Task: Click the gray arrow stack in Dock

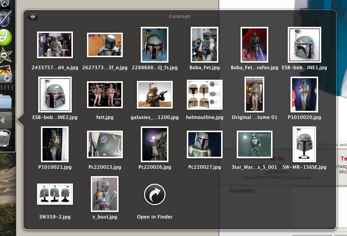Action: click(5, 120)
